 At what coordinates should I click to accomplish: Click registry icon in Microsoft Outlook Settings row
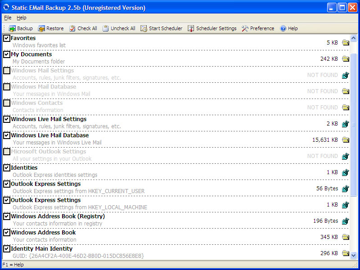coord(346,156)
